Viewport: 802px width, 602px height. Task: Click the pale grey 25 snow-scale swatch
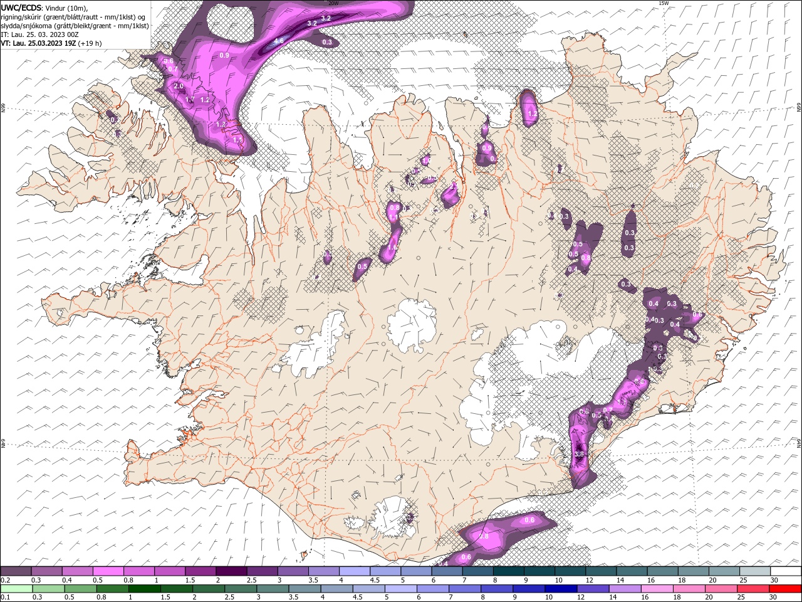(x=754, y=571)
